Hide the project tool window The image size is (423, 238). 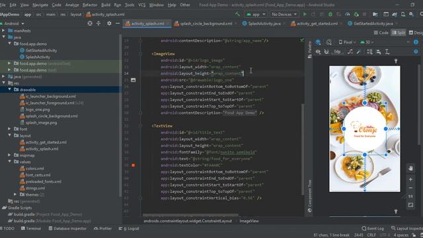pos(118,24)
